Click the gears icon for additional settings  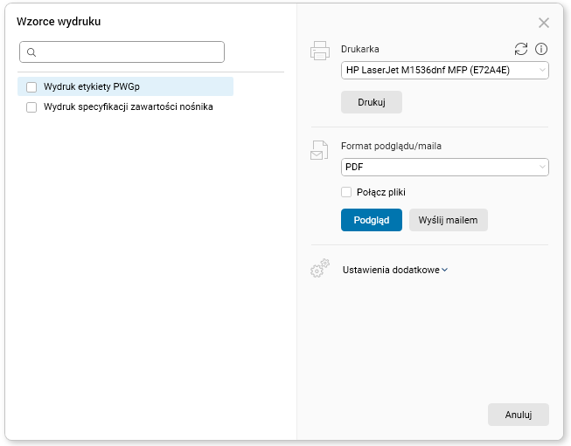point(320,269)
